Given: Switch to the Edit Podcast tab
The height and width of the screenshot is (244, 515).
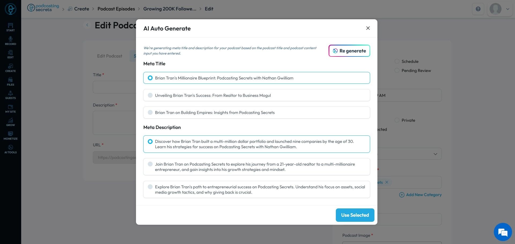Looking at the screenshot, I should pyautogui.click(x=109, y=56).
